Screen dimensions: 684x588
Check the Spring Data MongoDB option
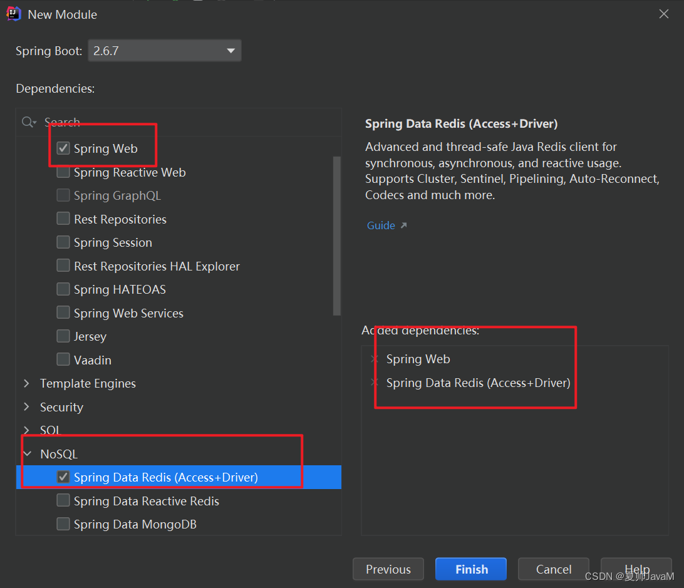(63, 524)
